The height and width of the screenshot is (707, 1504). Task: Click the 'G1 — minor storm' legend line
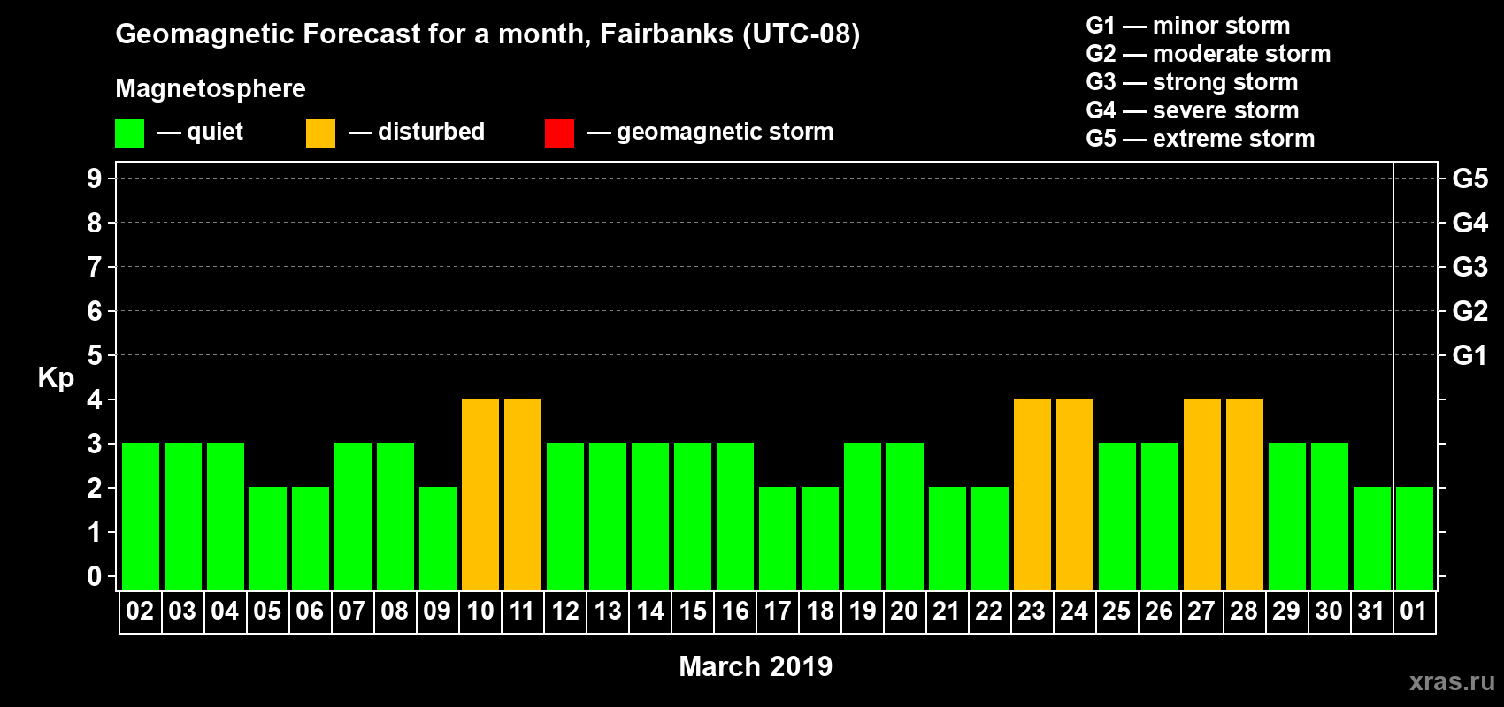[x=1188, y=25]
